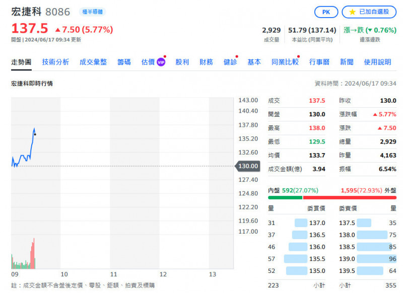
Task: Click the 139.5 ask price
Action: 347,271
